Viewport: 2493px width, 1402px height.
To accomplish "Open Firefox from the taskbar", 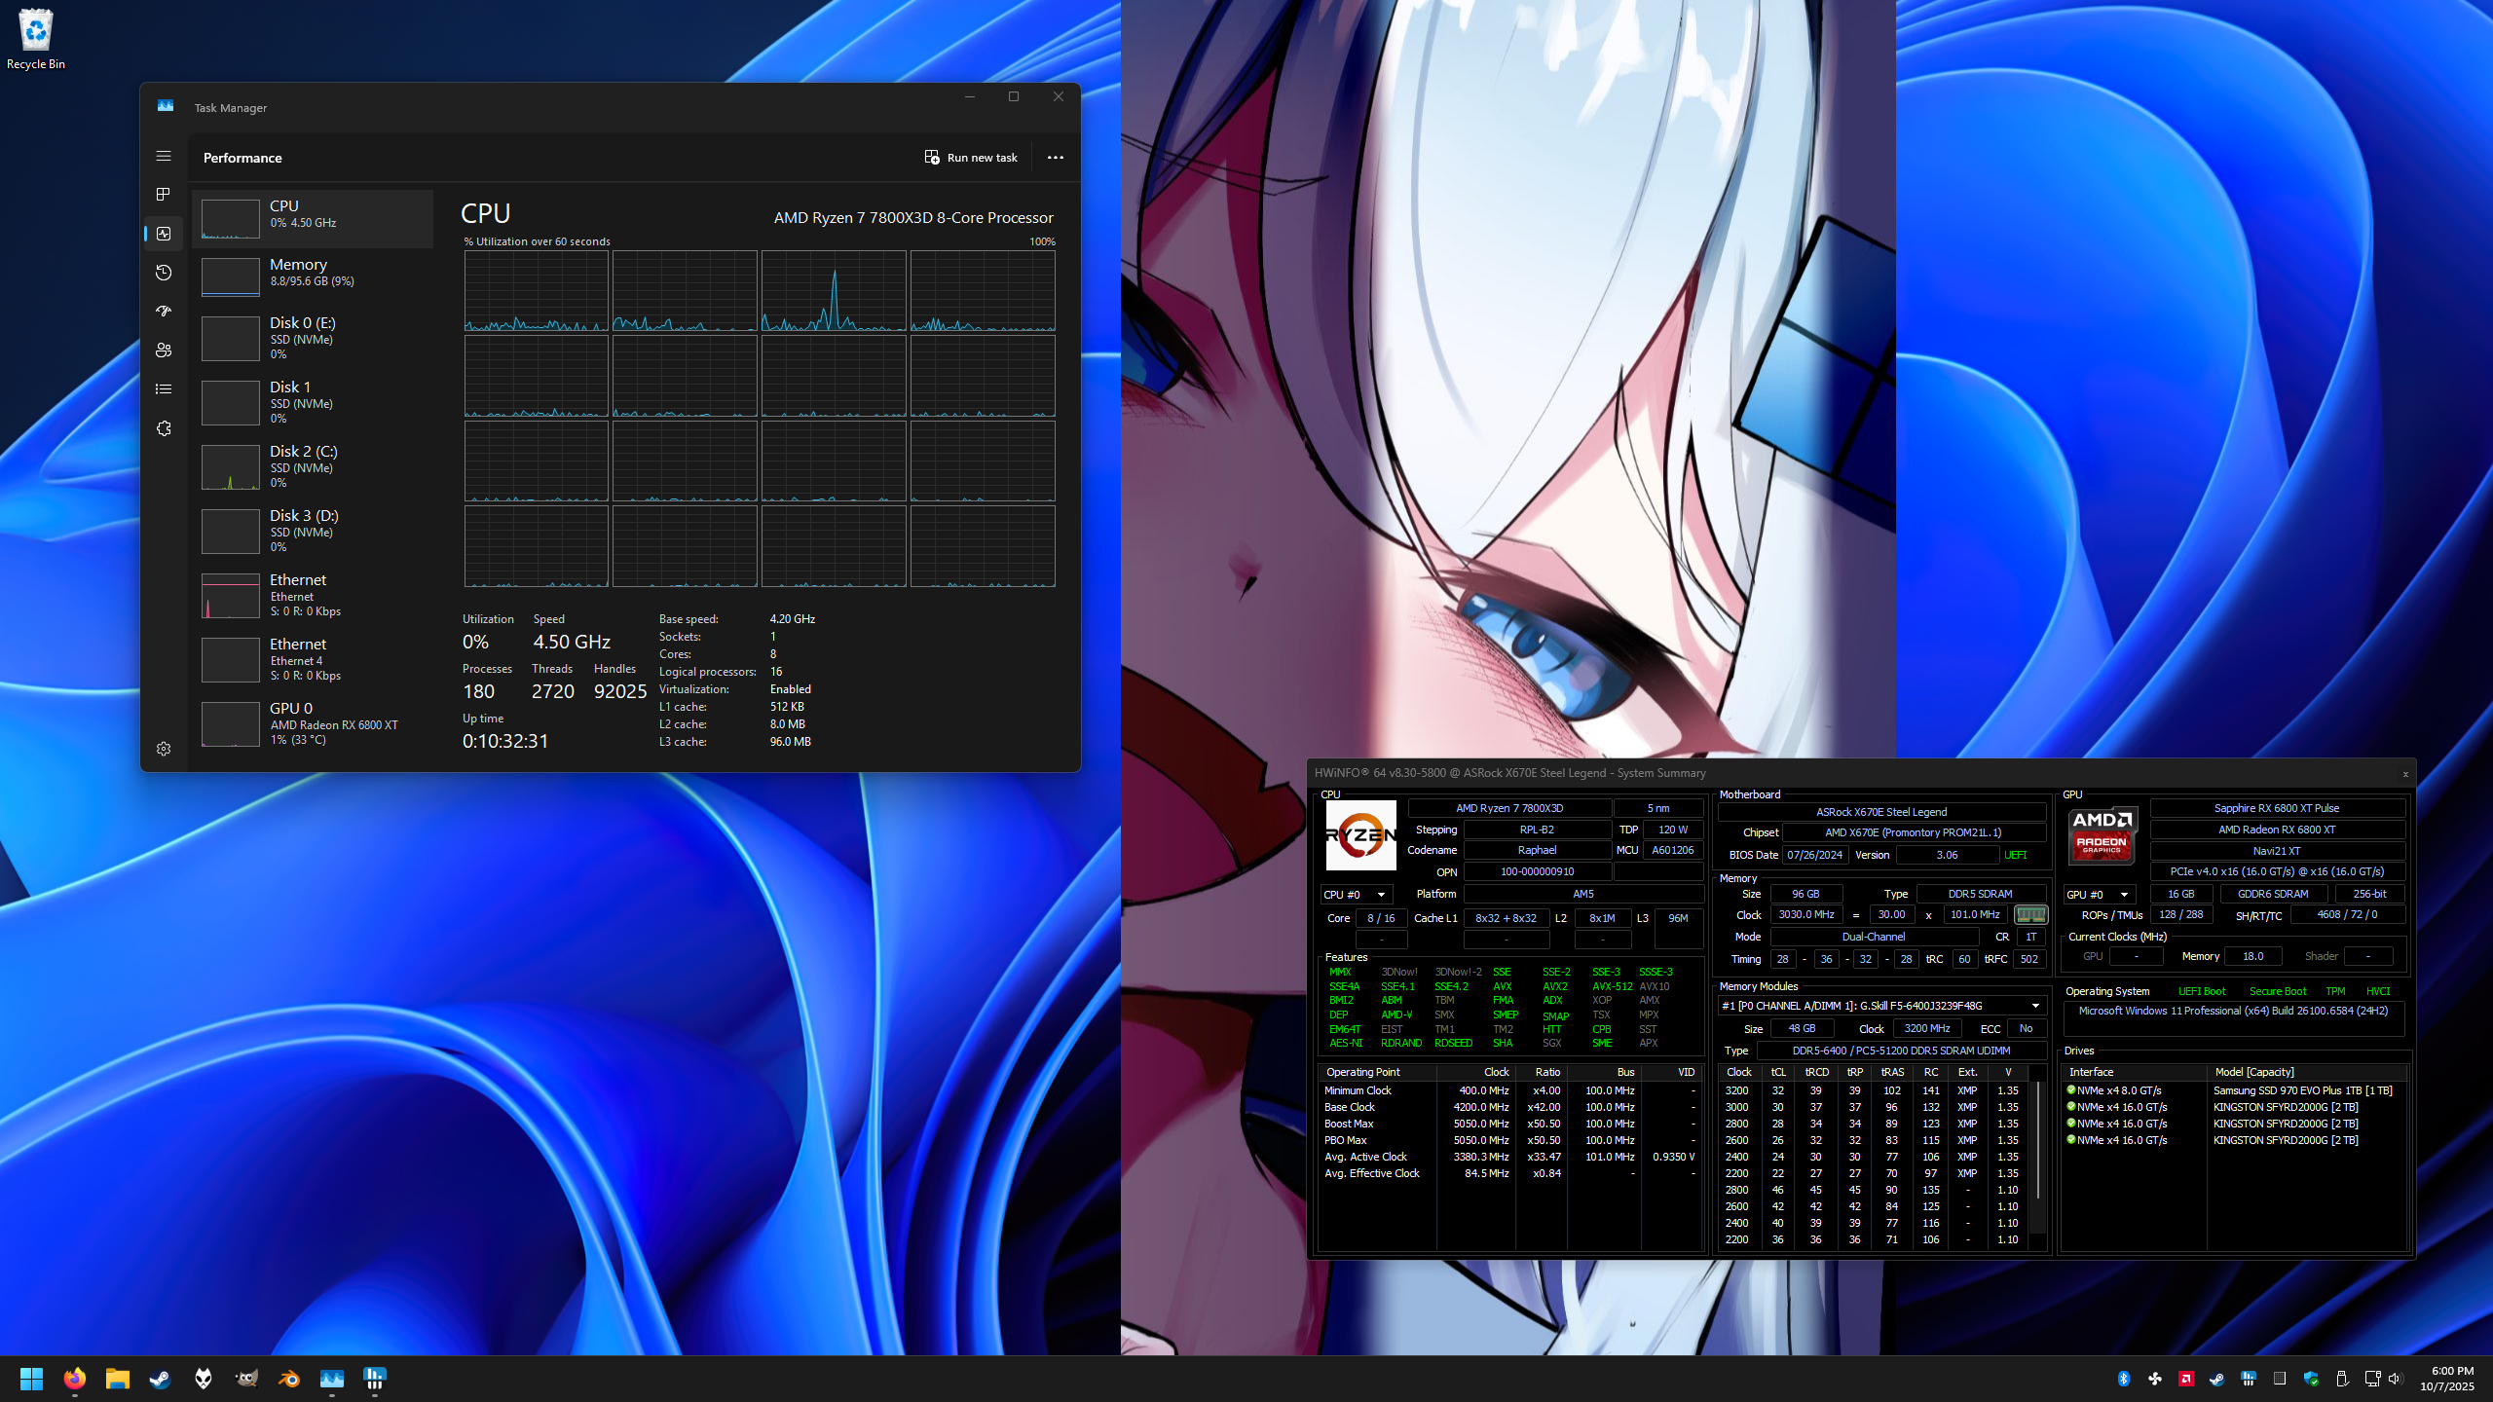I will coord(75,1379).
